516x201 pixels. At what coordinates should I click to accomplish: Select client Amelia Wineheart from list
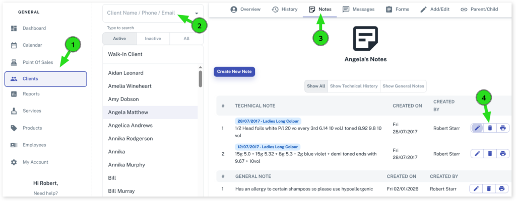tap(129, 86)
